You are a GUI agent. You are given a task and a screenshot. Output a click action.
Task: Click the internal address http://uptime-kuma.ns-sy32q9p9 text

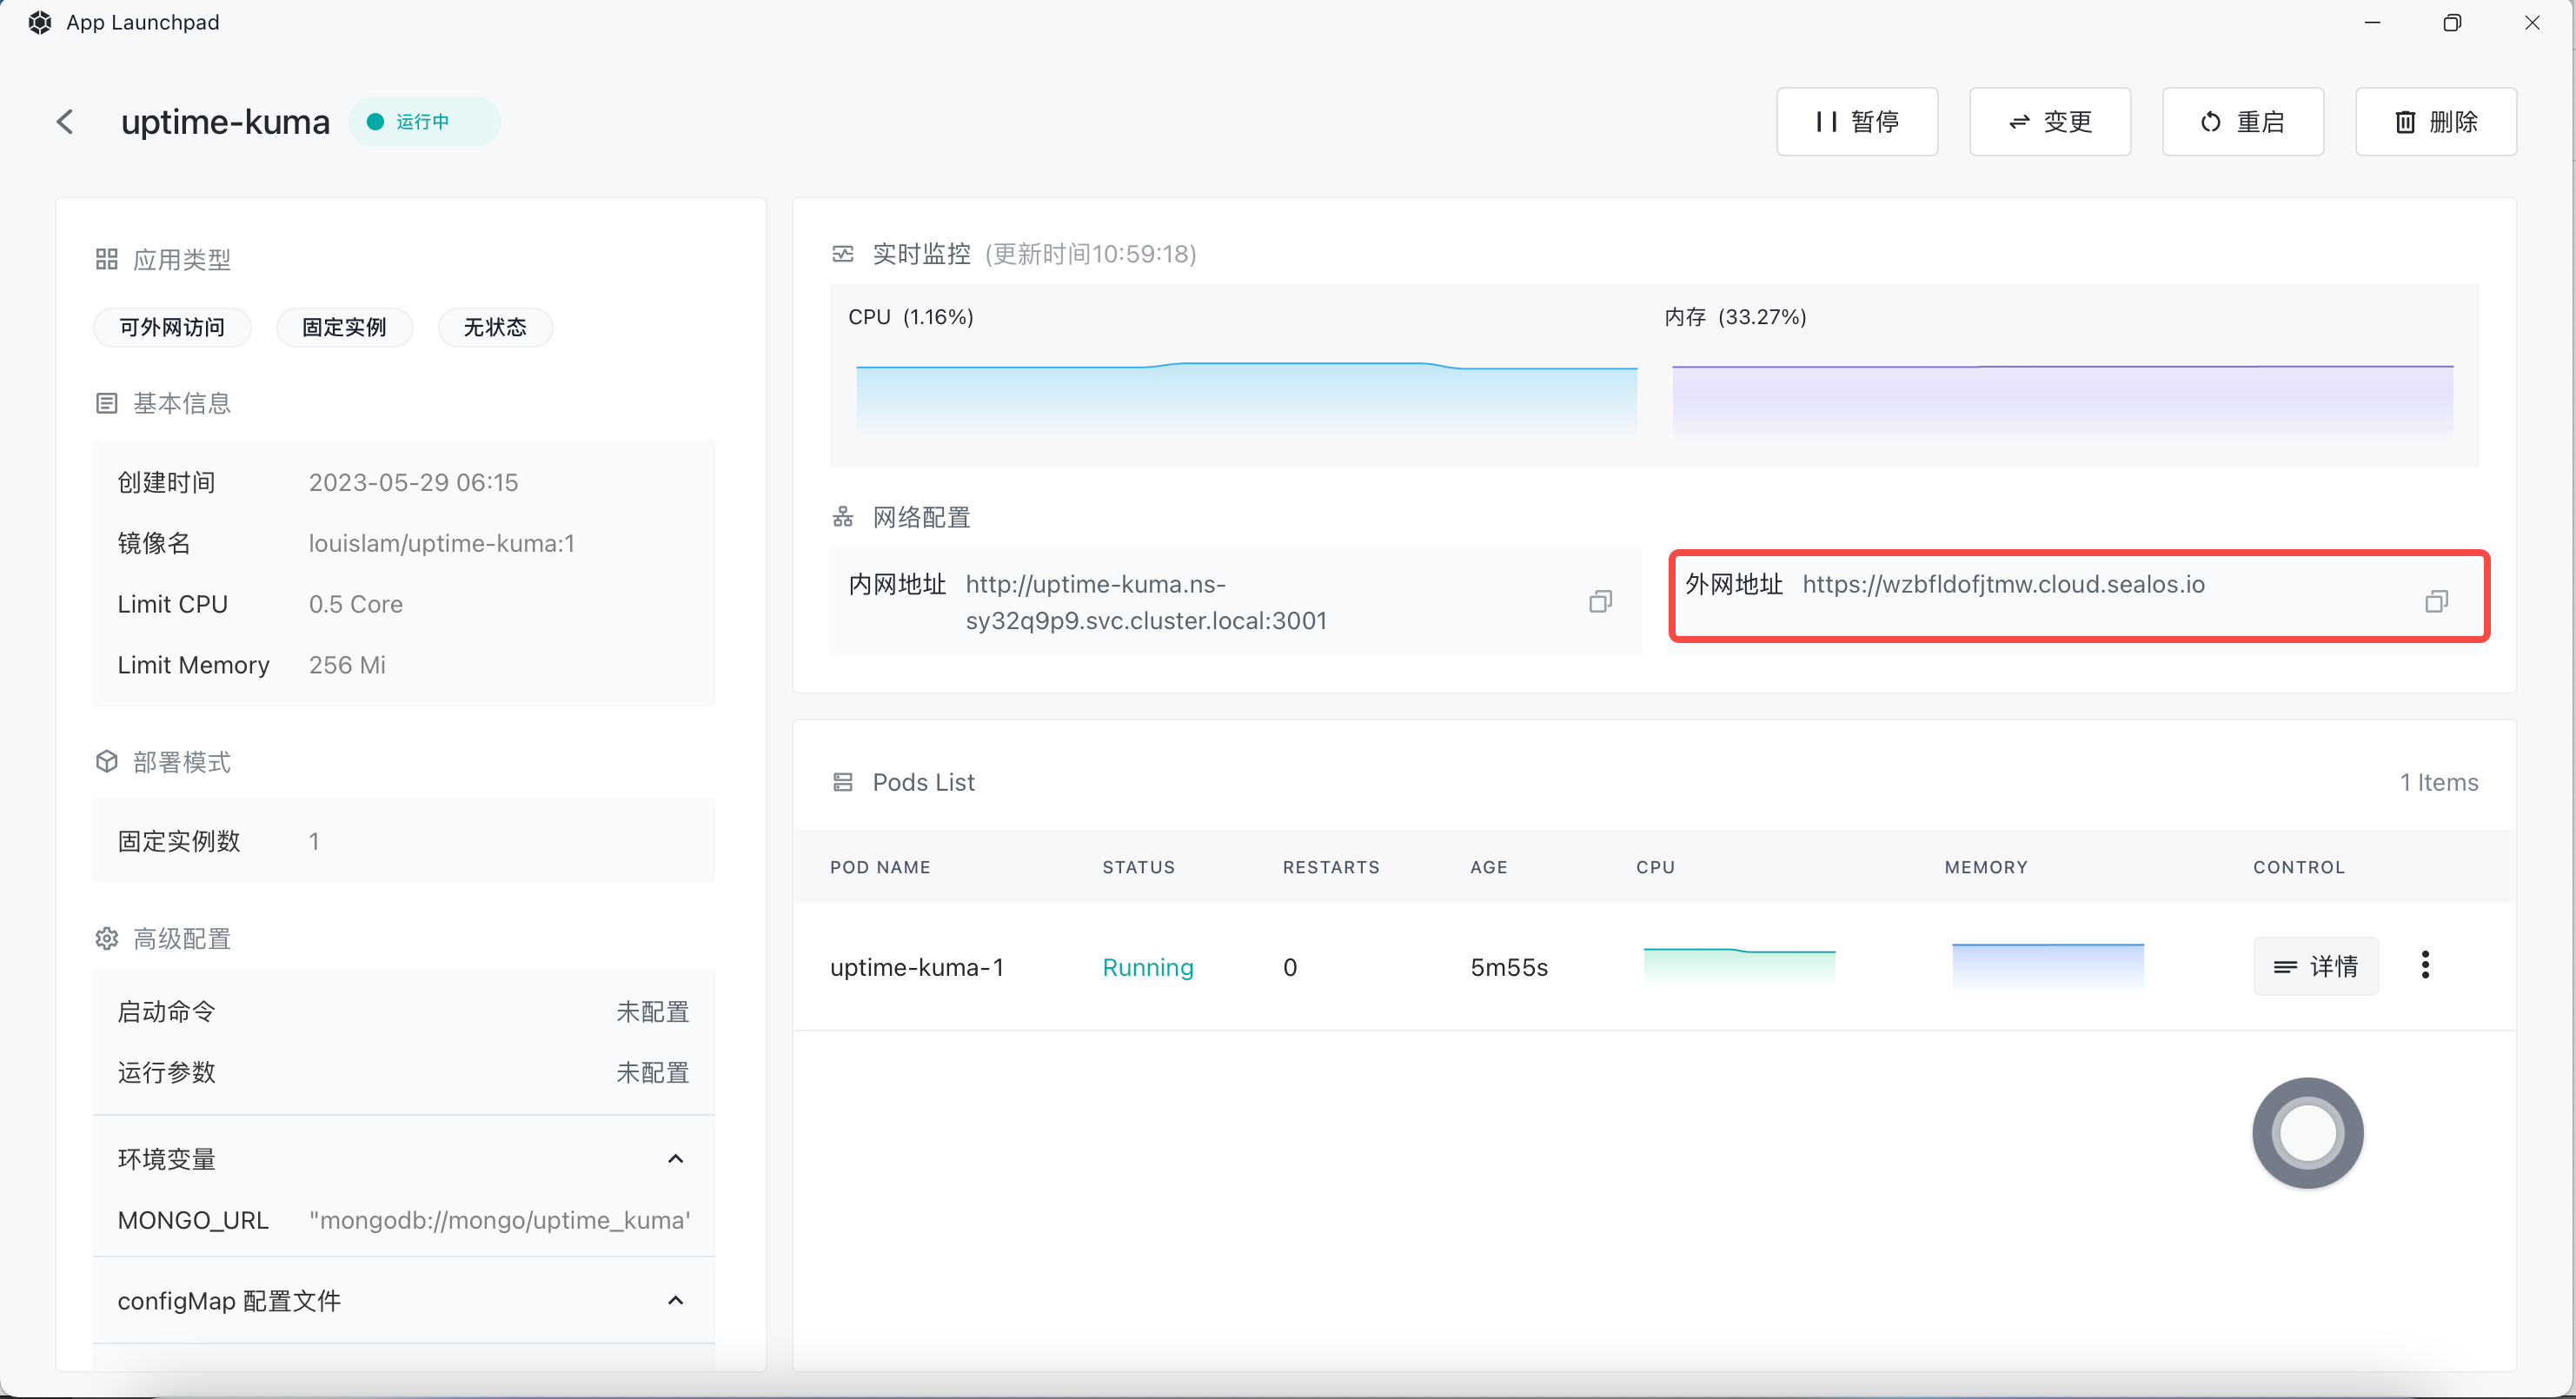(x=1146, y=602)
